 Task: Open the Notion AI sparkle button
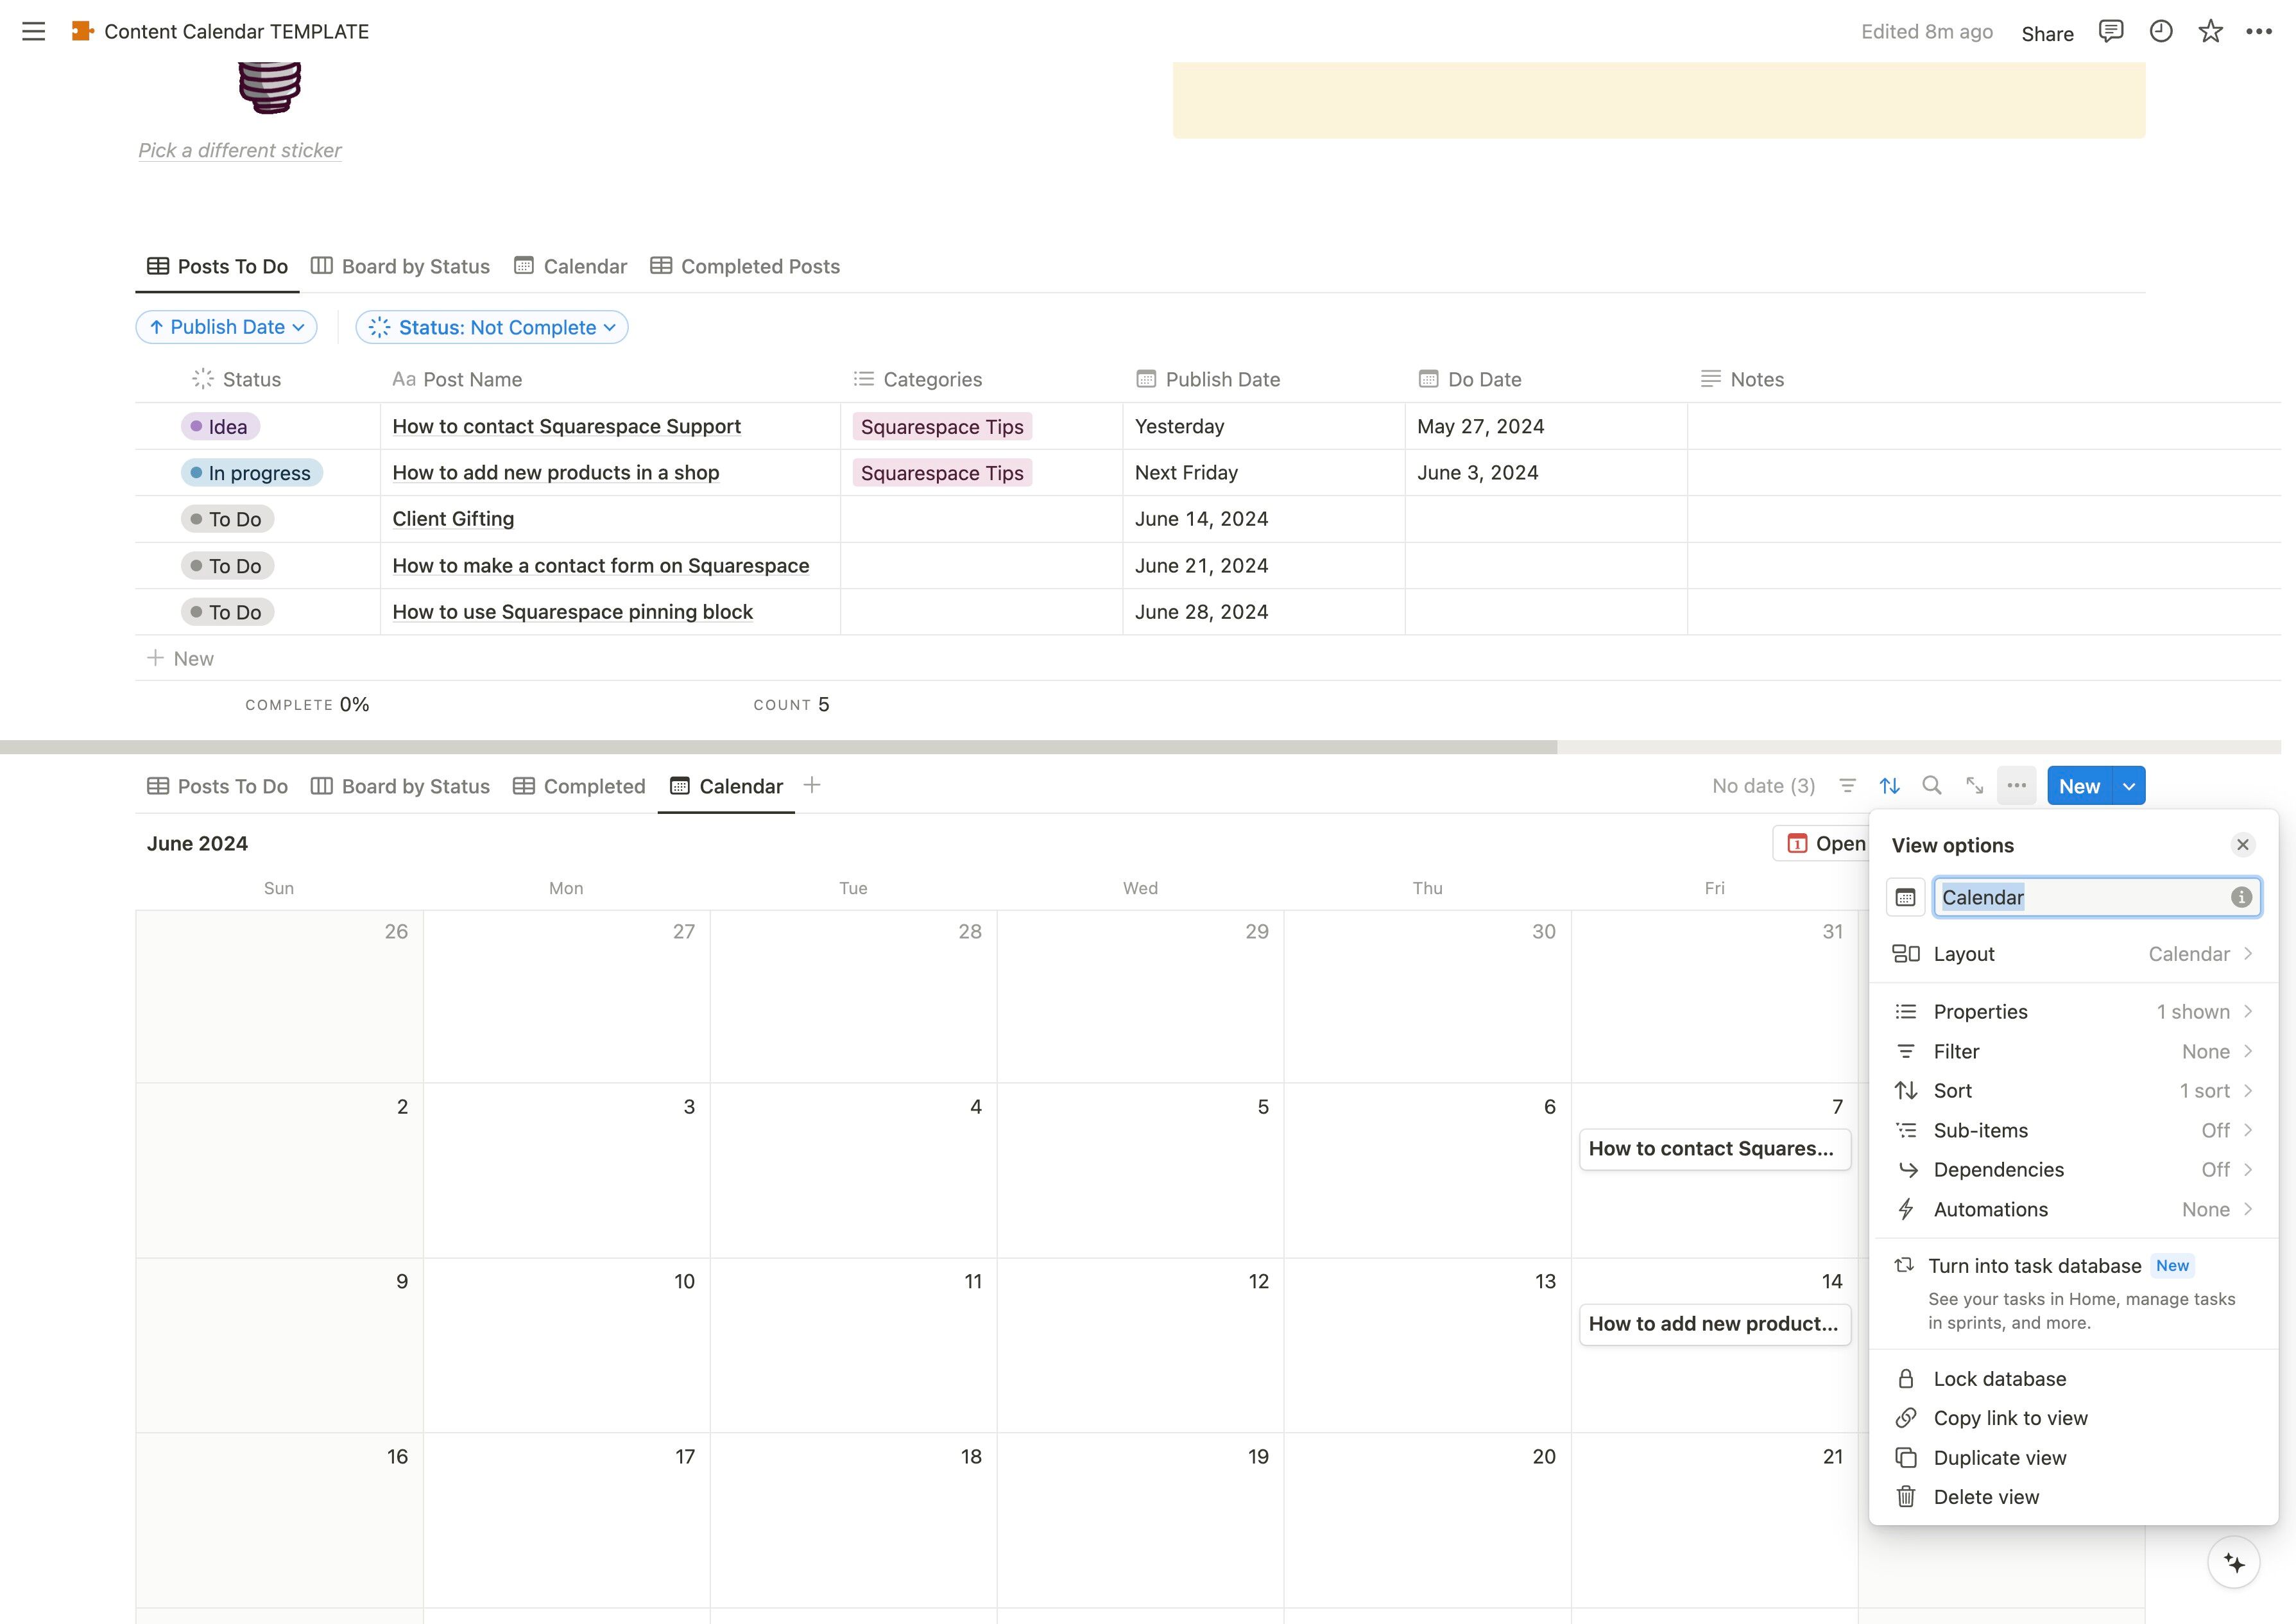click(x=2233, y=1562)
